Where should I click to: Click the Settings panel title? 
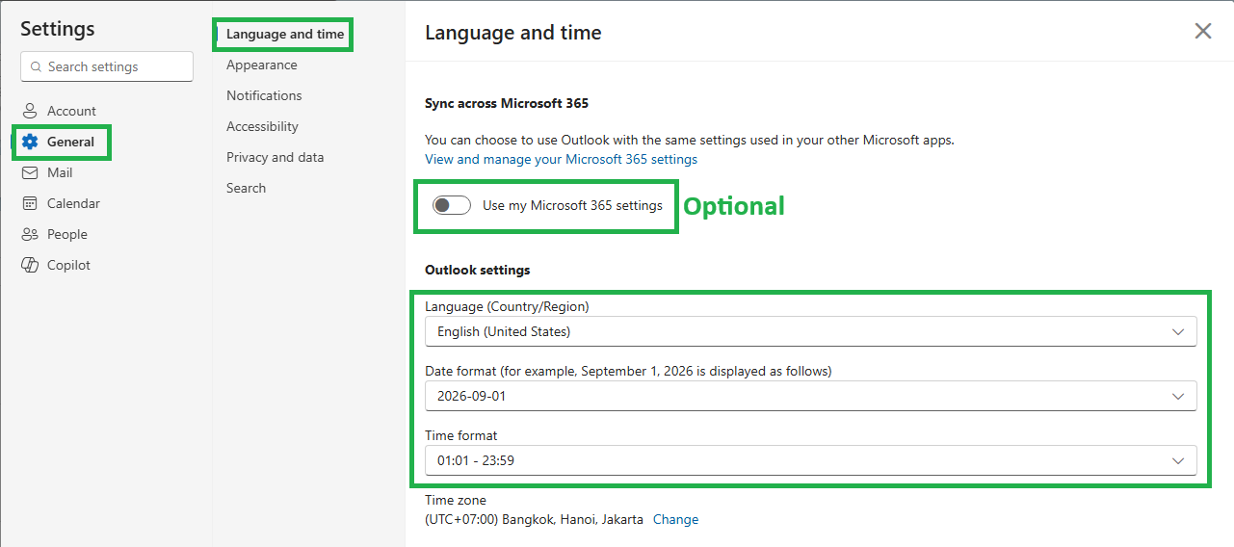(58, 29)
